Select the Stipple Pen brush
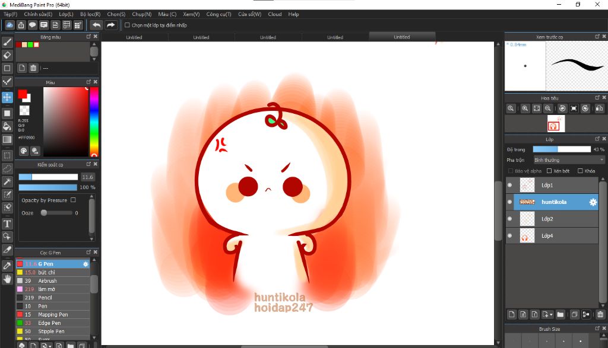The image size is (608, 348). click(53, 331)
